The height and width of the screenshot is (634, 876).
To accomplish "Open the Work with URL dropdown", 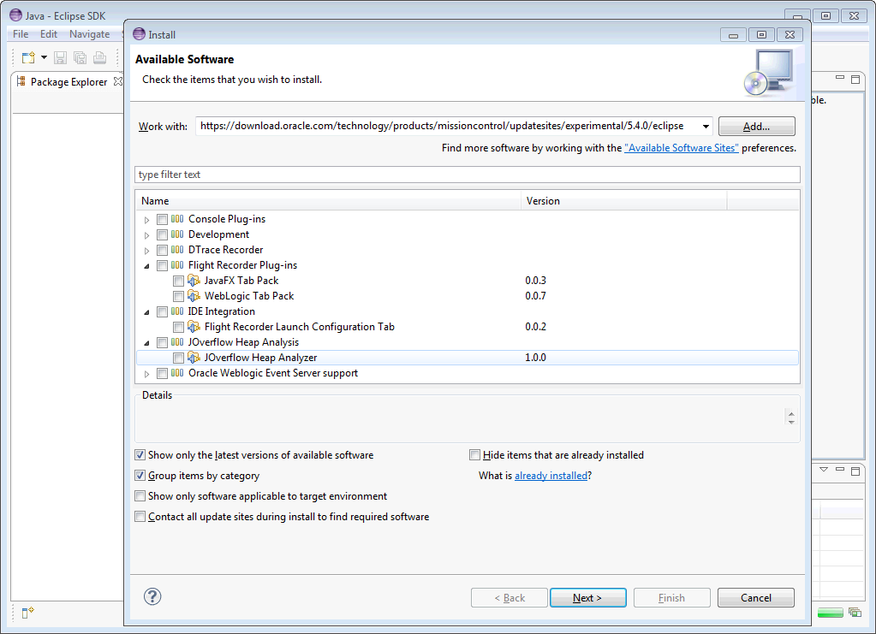I will coord(705,127).
